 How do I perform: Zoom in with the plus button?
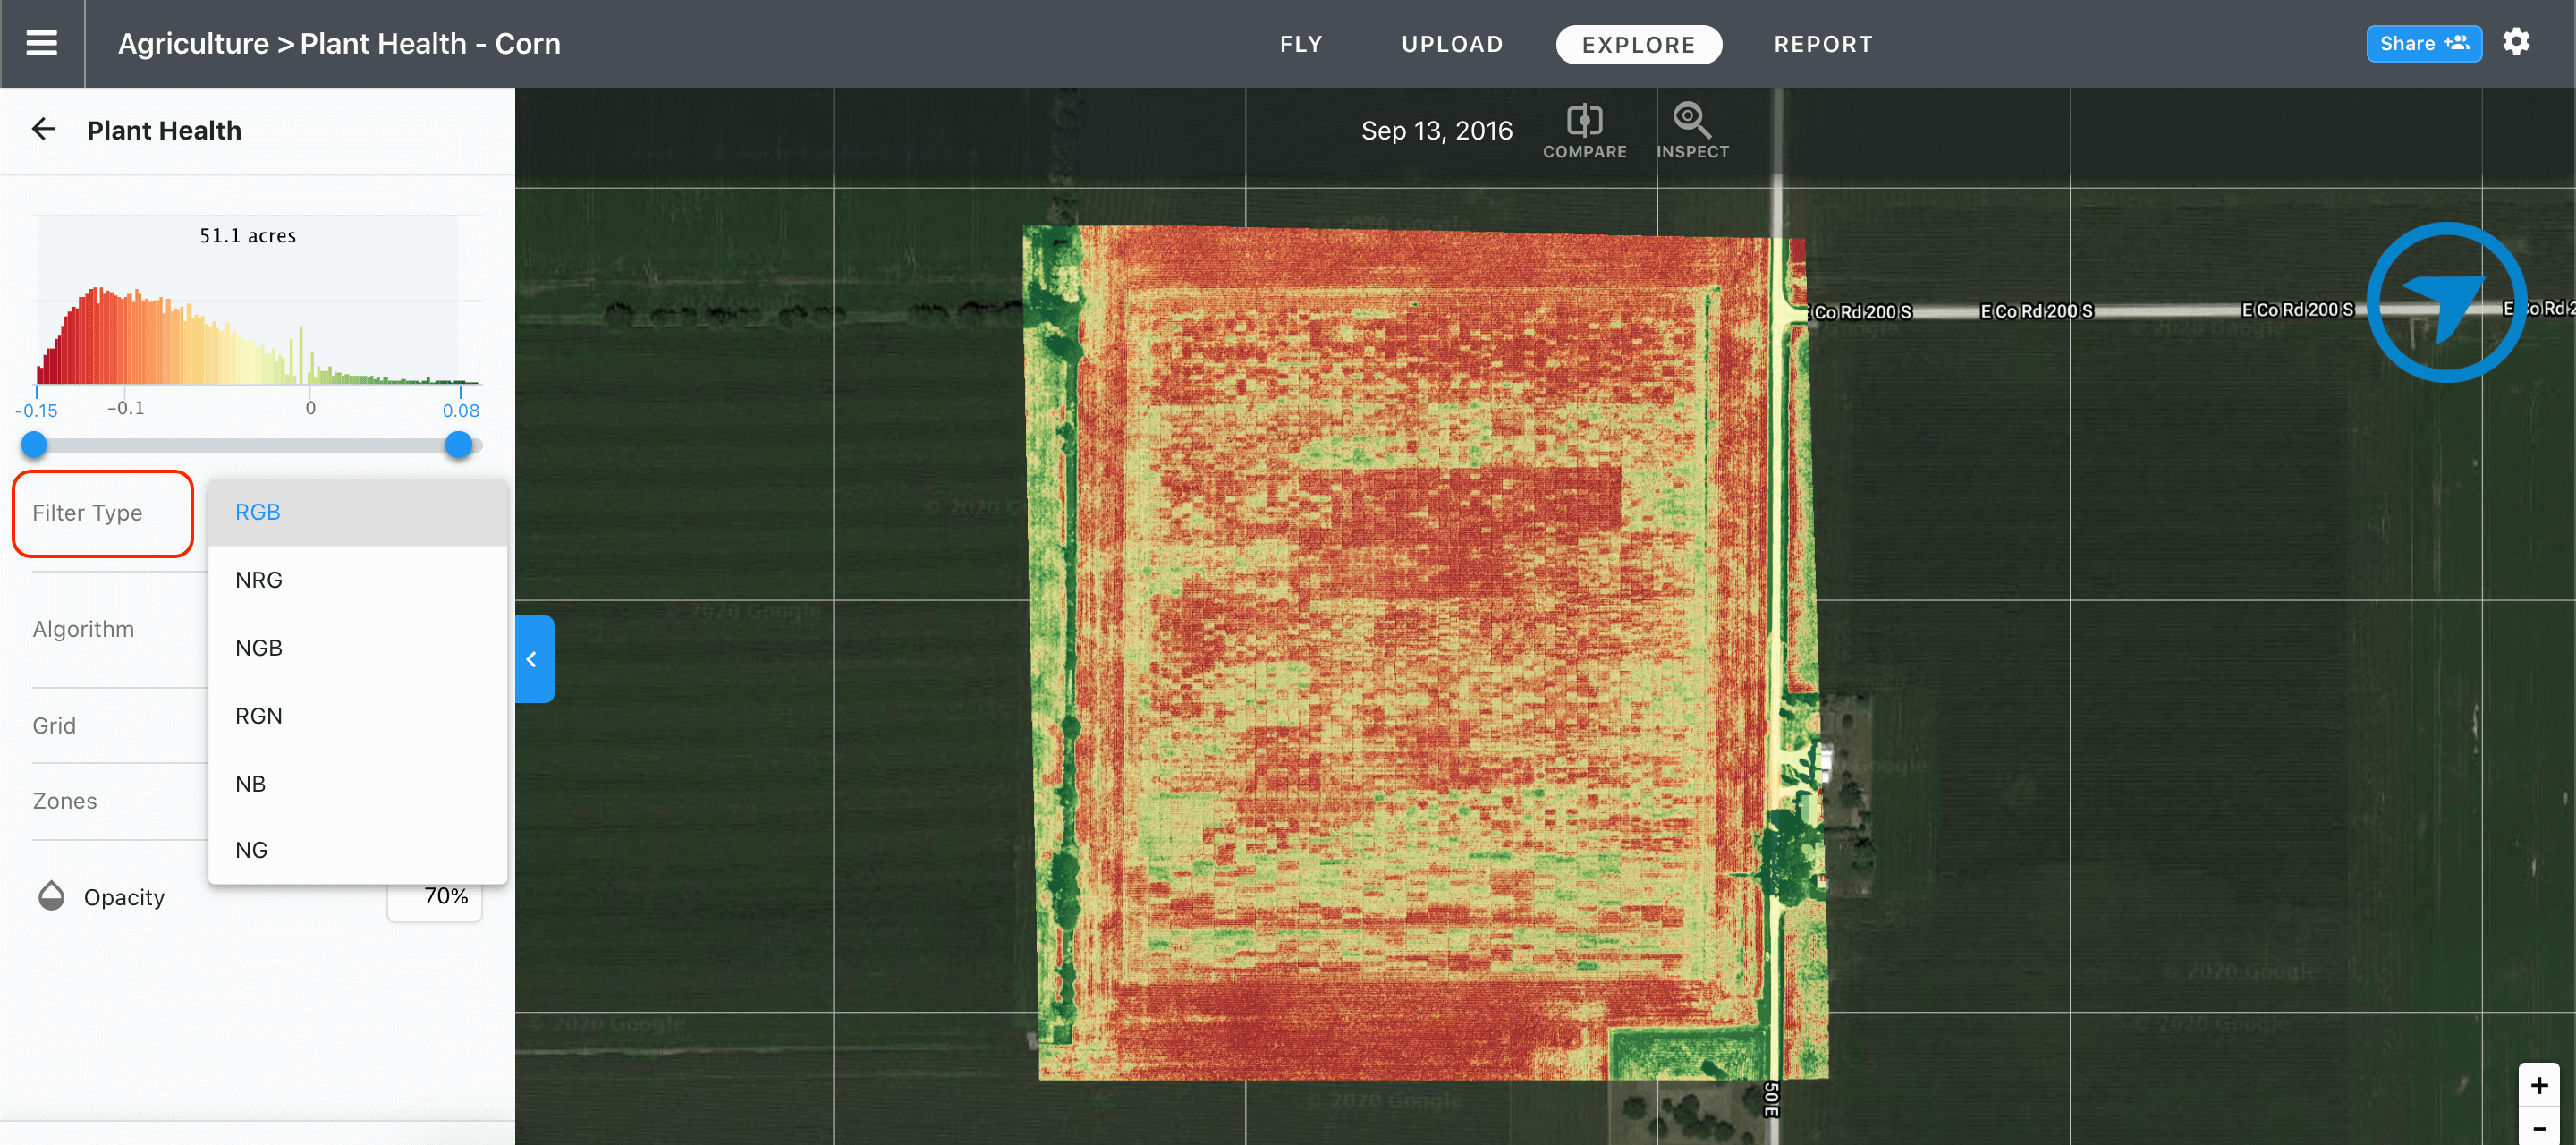[2538, 1085]
